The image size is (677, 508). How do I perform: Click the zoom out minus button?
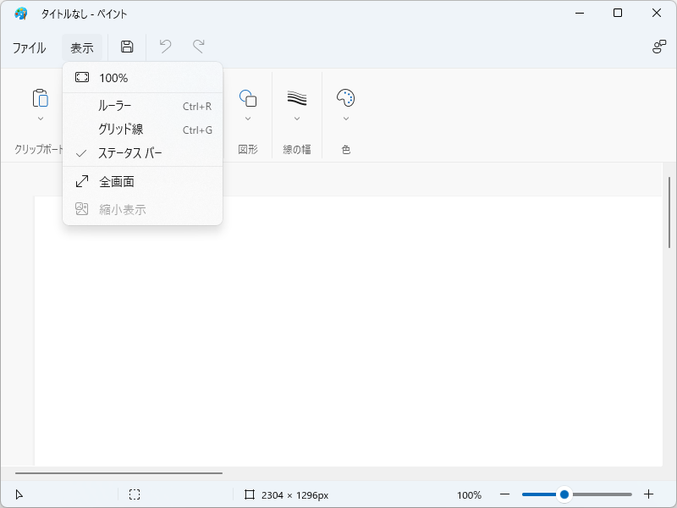[x=504, y=494]
